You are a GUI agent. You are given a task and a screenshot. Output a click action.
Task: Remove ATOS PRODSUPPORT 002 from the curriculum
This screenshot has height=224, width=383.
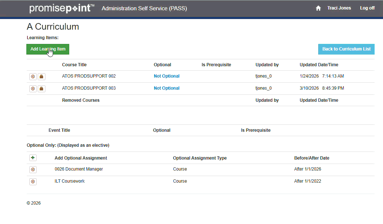[33, 76]
